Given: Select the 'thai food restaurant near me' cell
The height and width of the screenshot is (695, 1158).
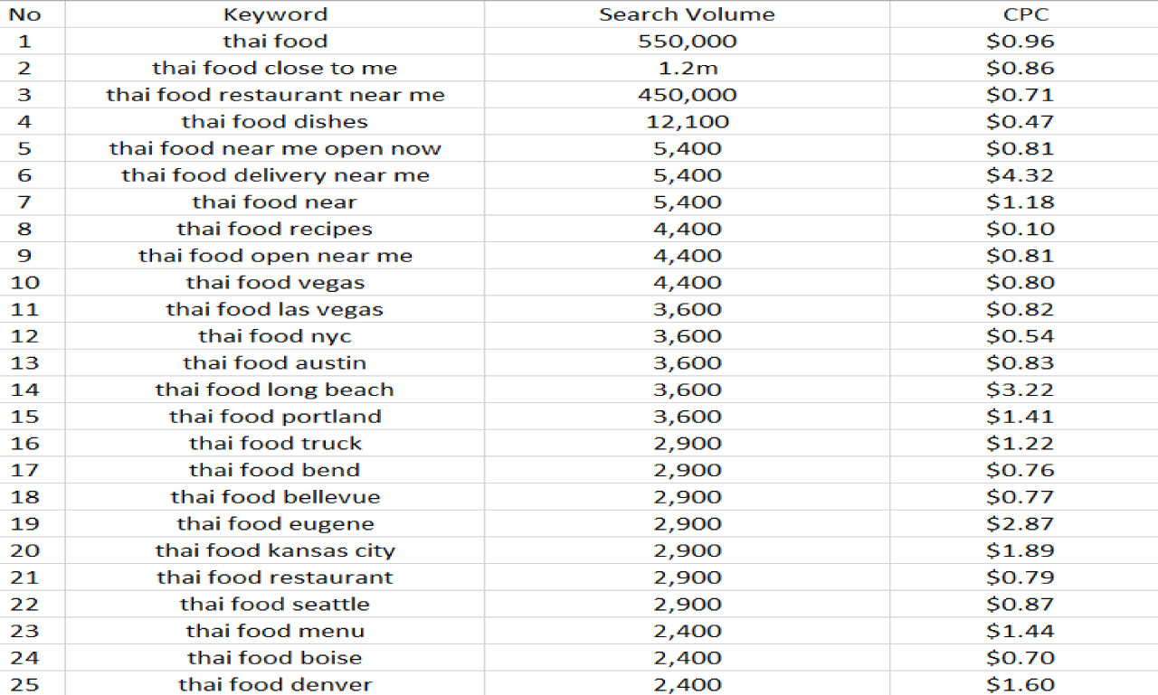Looking at the screenshot, I should (x=275, y=95).
